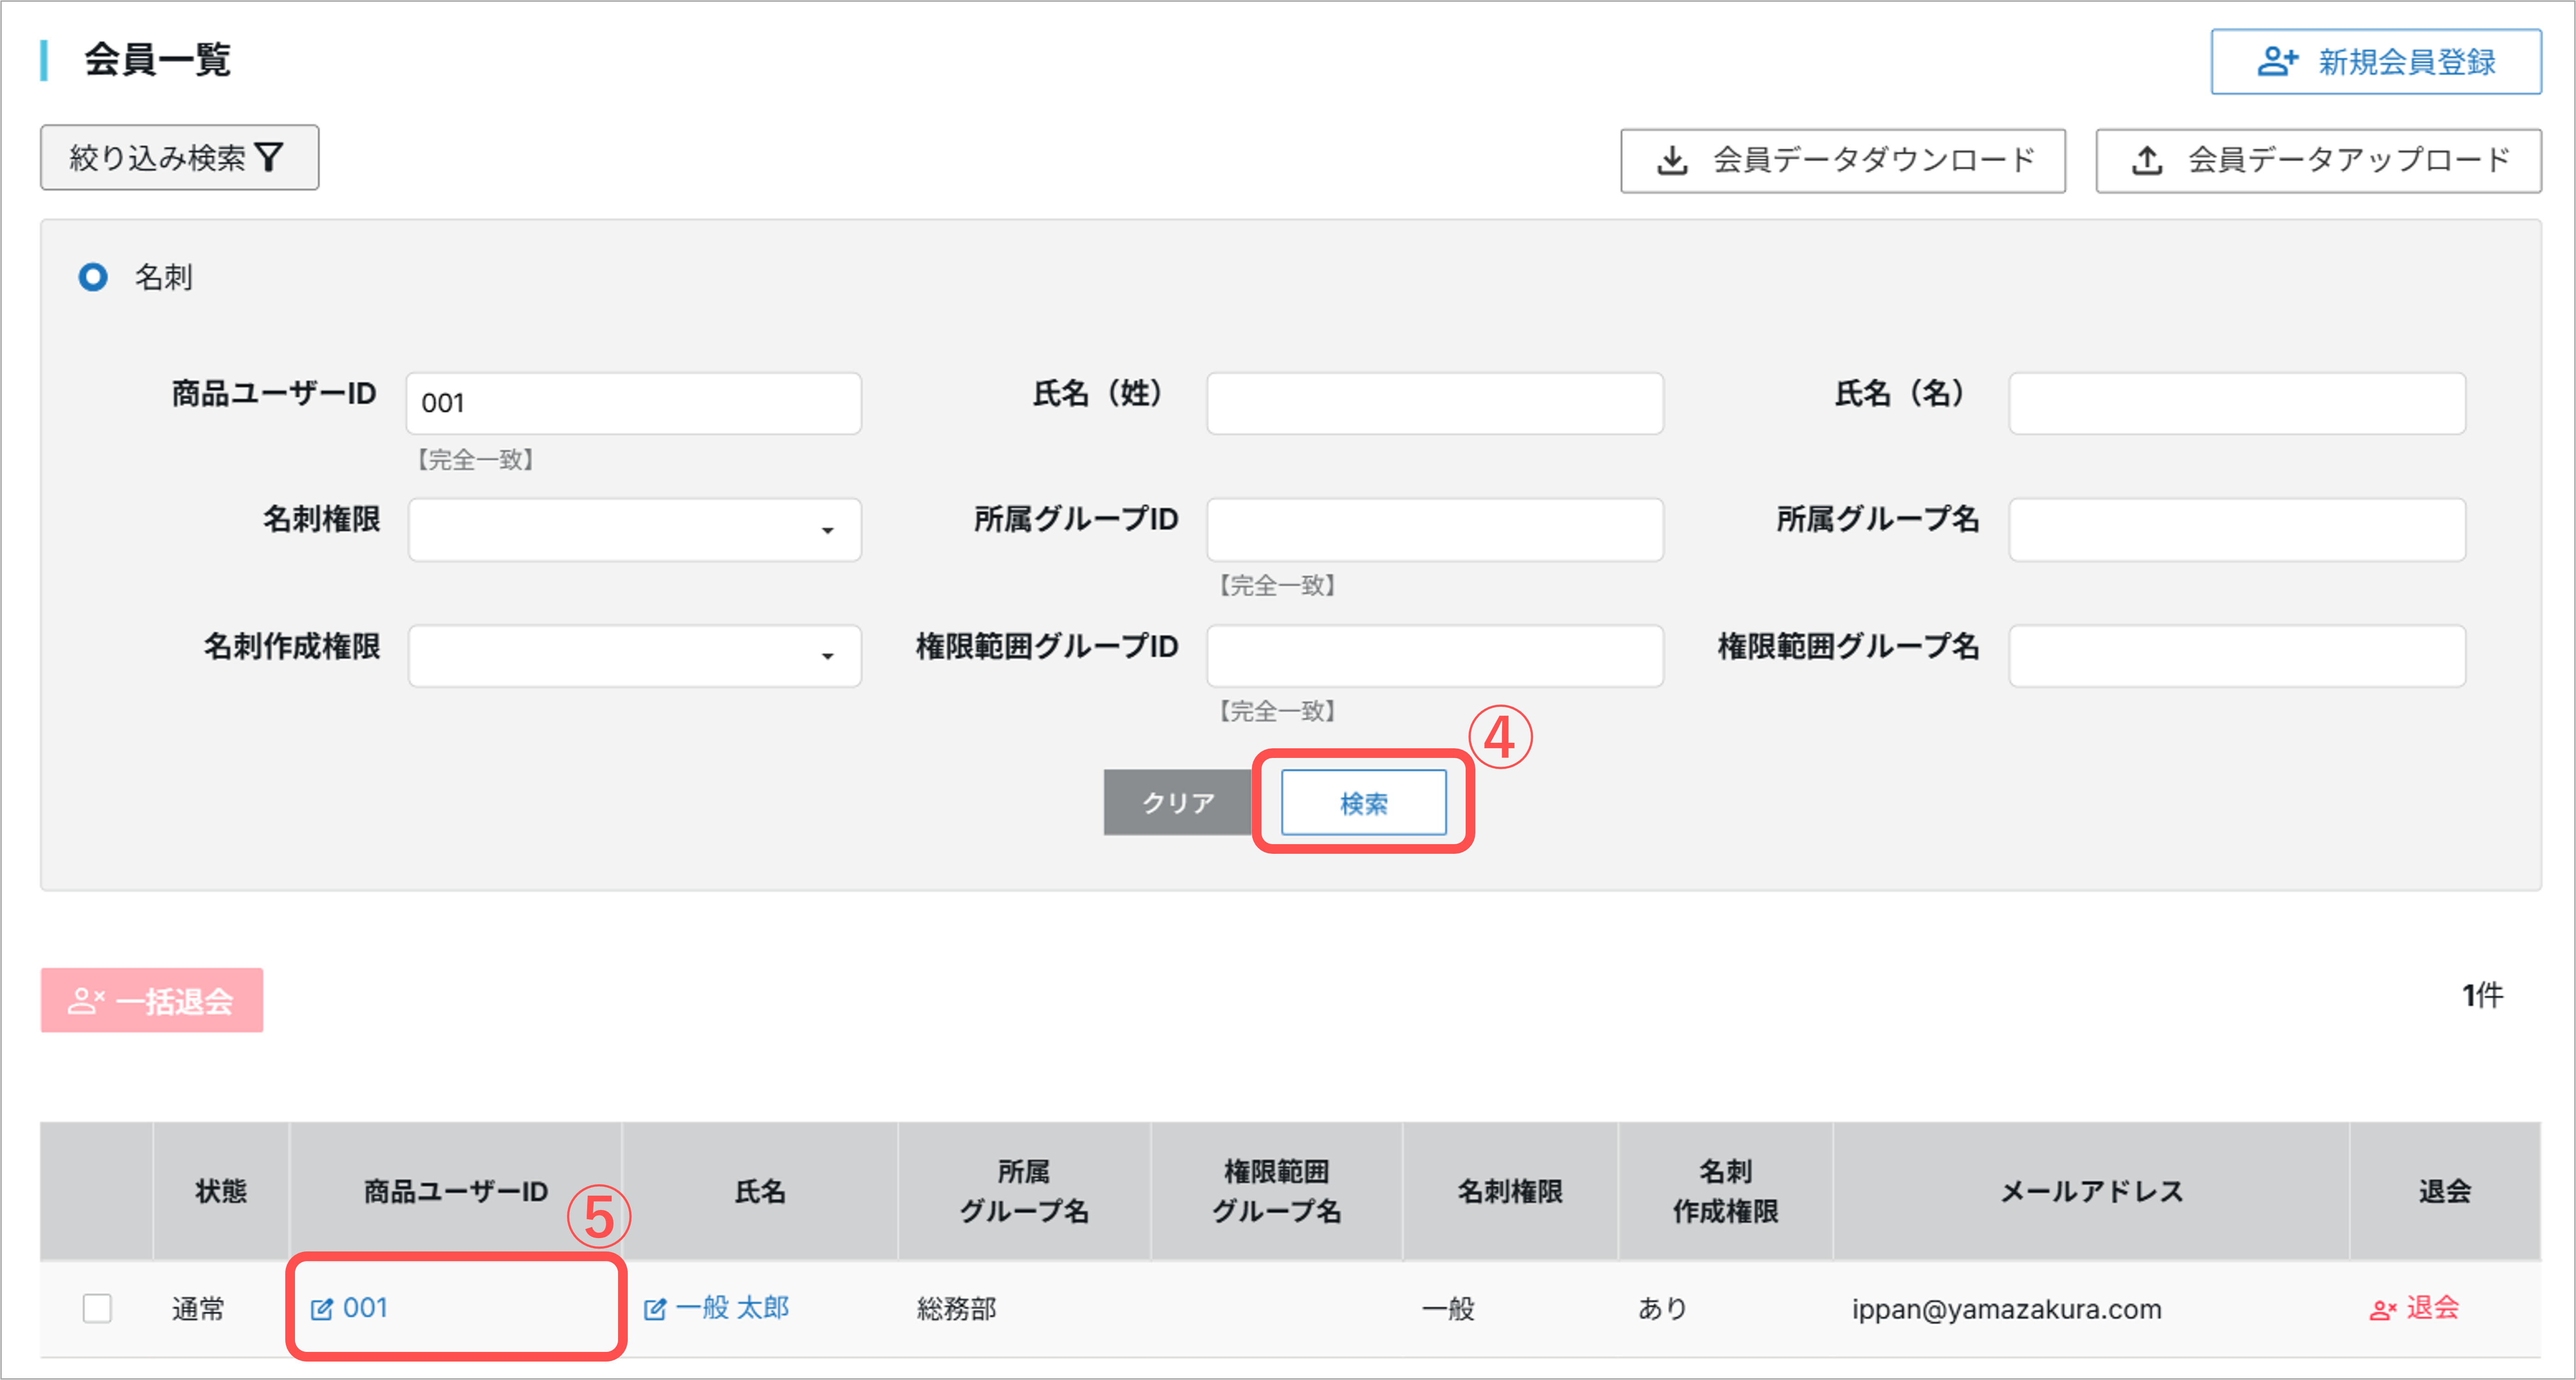Click into the 商品ユーザーID input field

point(634,403)
